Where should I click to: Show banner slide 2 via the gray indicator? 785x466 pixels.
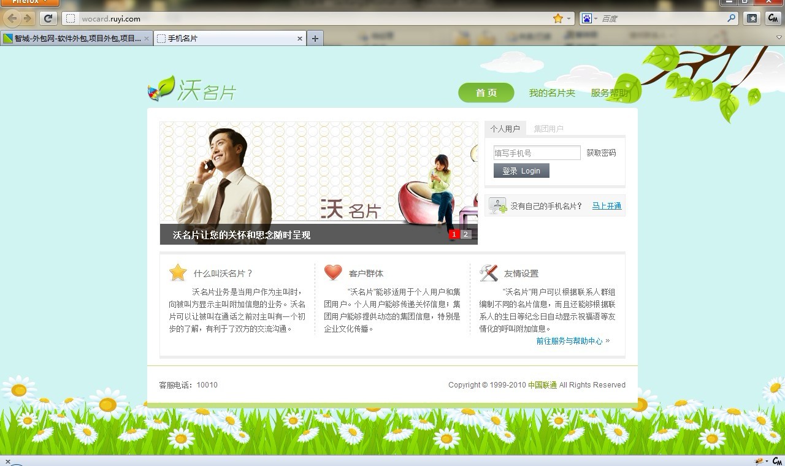tap(466, 234)
